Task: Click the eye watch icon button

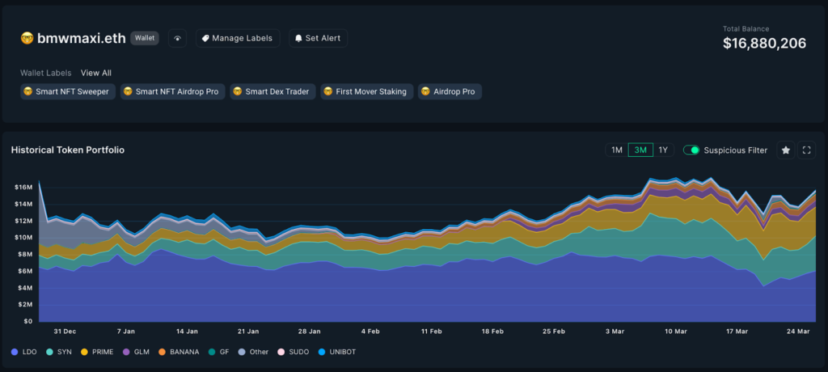Action: [x=178, y=38]
